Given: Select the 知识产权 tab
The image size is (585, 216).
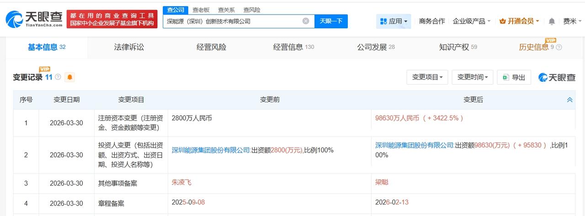Looking at the screenshot, I should (458, 47).
